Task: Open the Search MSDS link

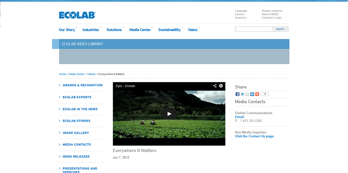Action: (270, 14)
